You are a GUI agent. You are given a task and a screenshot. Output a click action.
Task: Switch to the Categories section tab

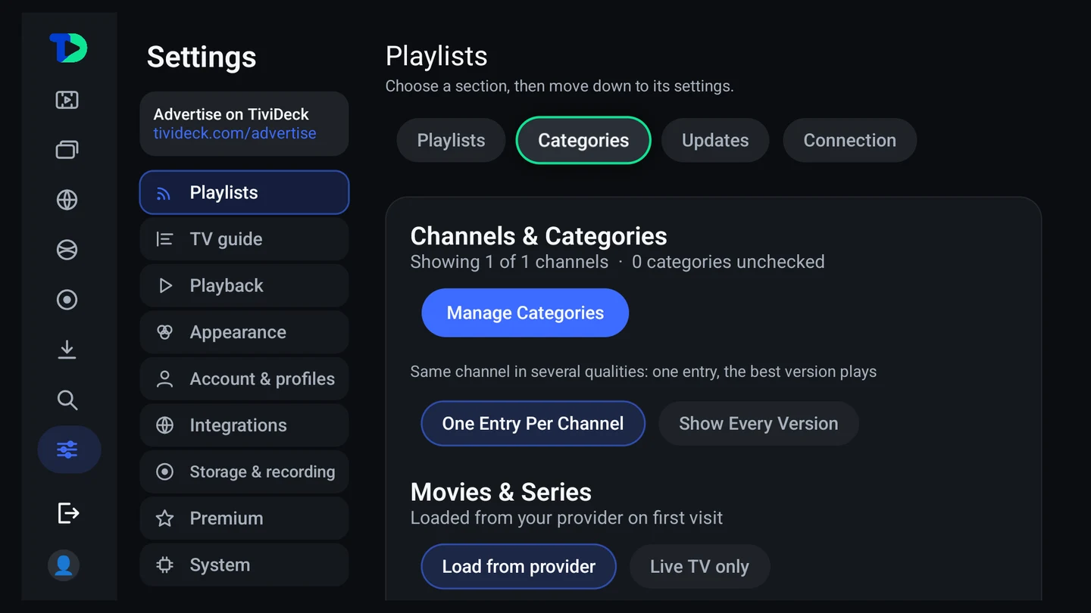(x=583, y=140)
